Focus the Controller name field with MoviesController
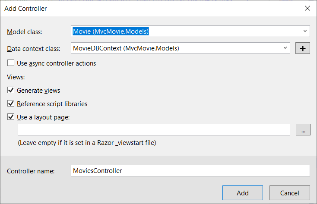317x204 pixels. [190, 171]
